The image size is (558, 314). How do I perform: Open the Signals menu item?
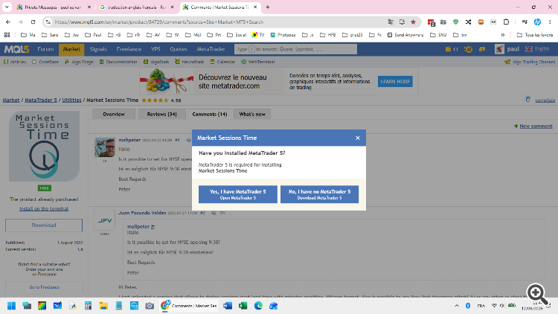(98, 49)
